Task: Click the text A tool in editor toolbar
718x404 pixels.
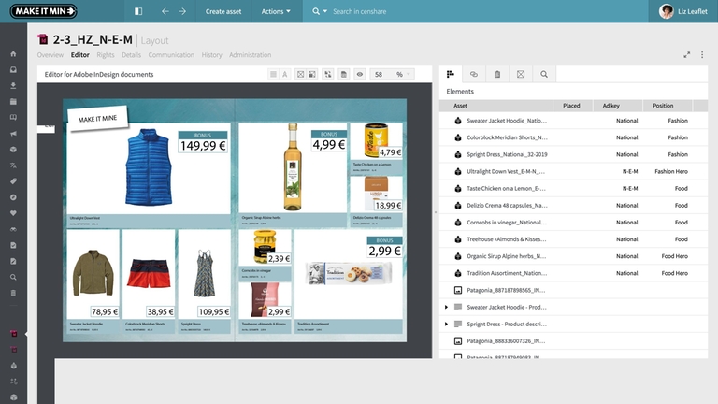Action: [x=285, y=74]
